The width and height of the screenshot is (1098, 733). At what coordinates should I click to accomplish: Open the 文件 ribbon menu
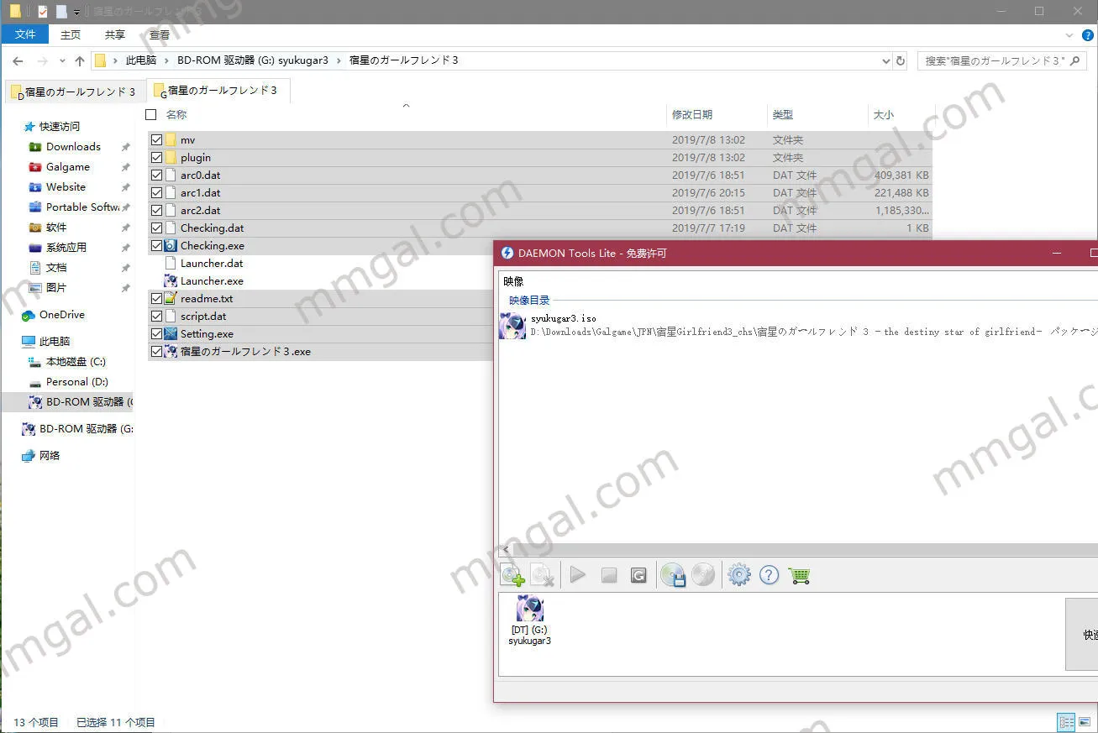point(25,34)
